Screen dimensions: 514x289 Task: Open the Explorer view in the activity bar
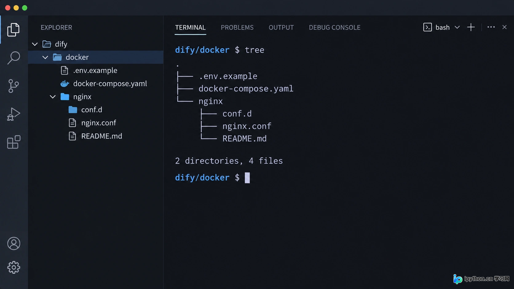13,29
